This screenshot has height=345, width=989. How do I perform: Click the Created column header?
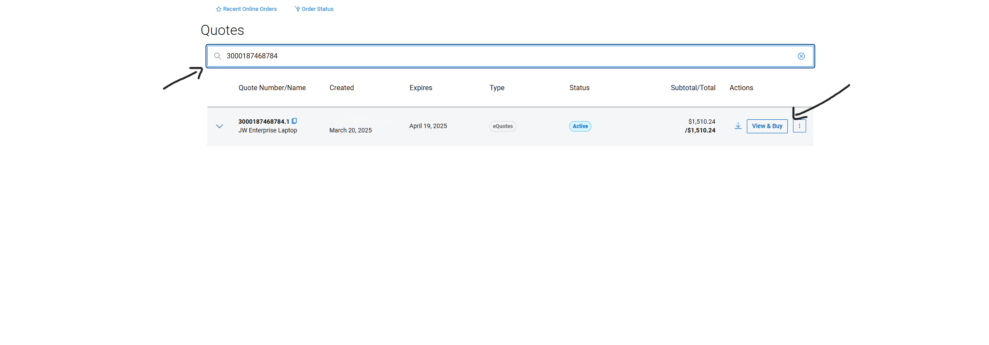pyautogui.click(x=341, y=88)
